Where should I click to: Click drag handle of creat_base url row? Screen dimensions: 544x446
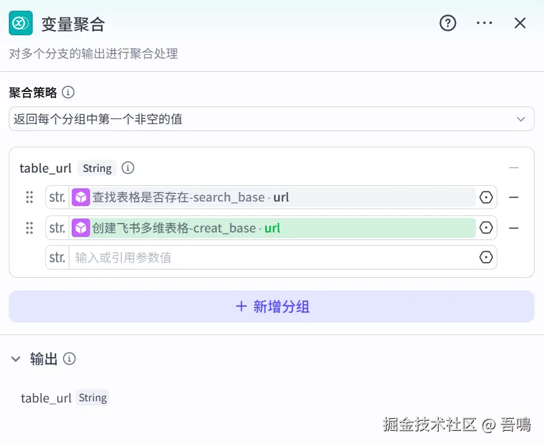30,228
